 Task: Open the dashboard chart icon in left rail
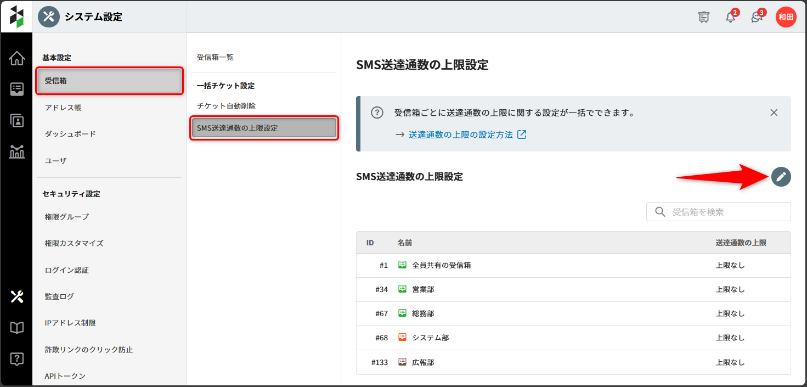(x=17, y=152)
